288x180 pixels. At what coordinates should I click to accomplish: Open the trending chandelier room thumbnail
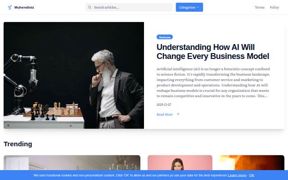(72, 163)
